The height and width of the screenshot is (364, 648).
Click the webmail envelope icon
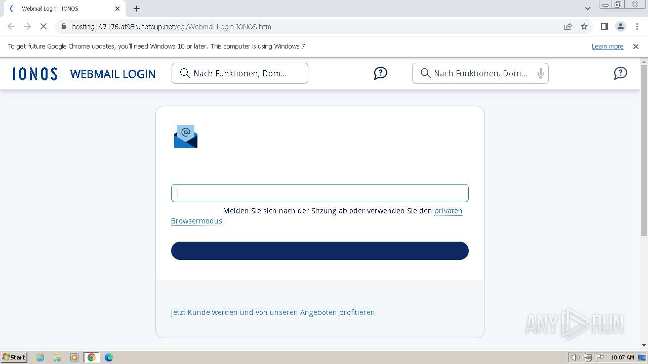point(186,136)
